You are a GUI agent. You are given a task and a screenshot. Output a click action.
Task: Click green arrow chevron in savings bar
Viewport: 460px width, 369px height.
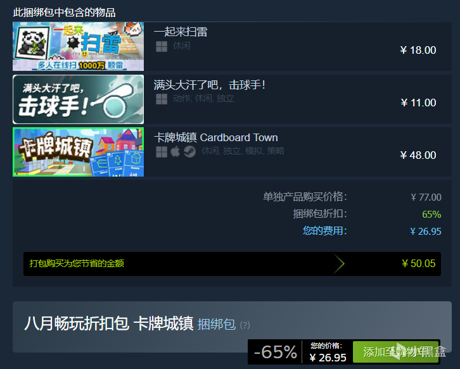(x=338, y=263)
